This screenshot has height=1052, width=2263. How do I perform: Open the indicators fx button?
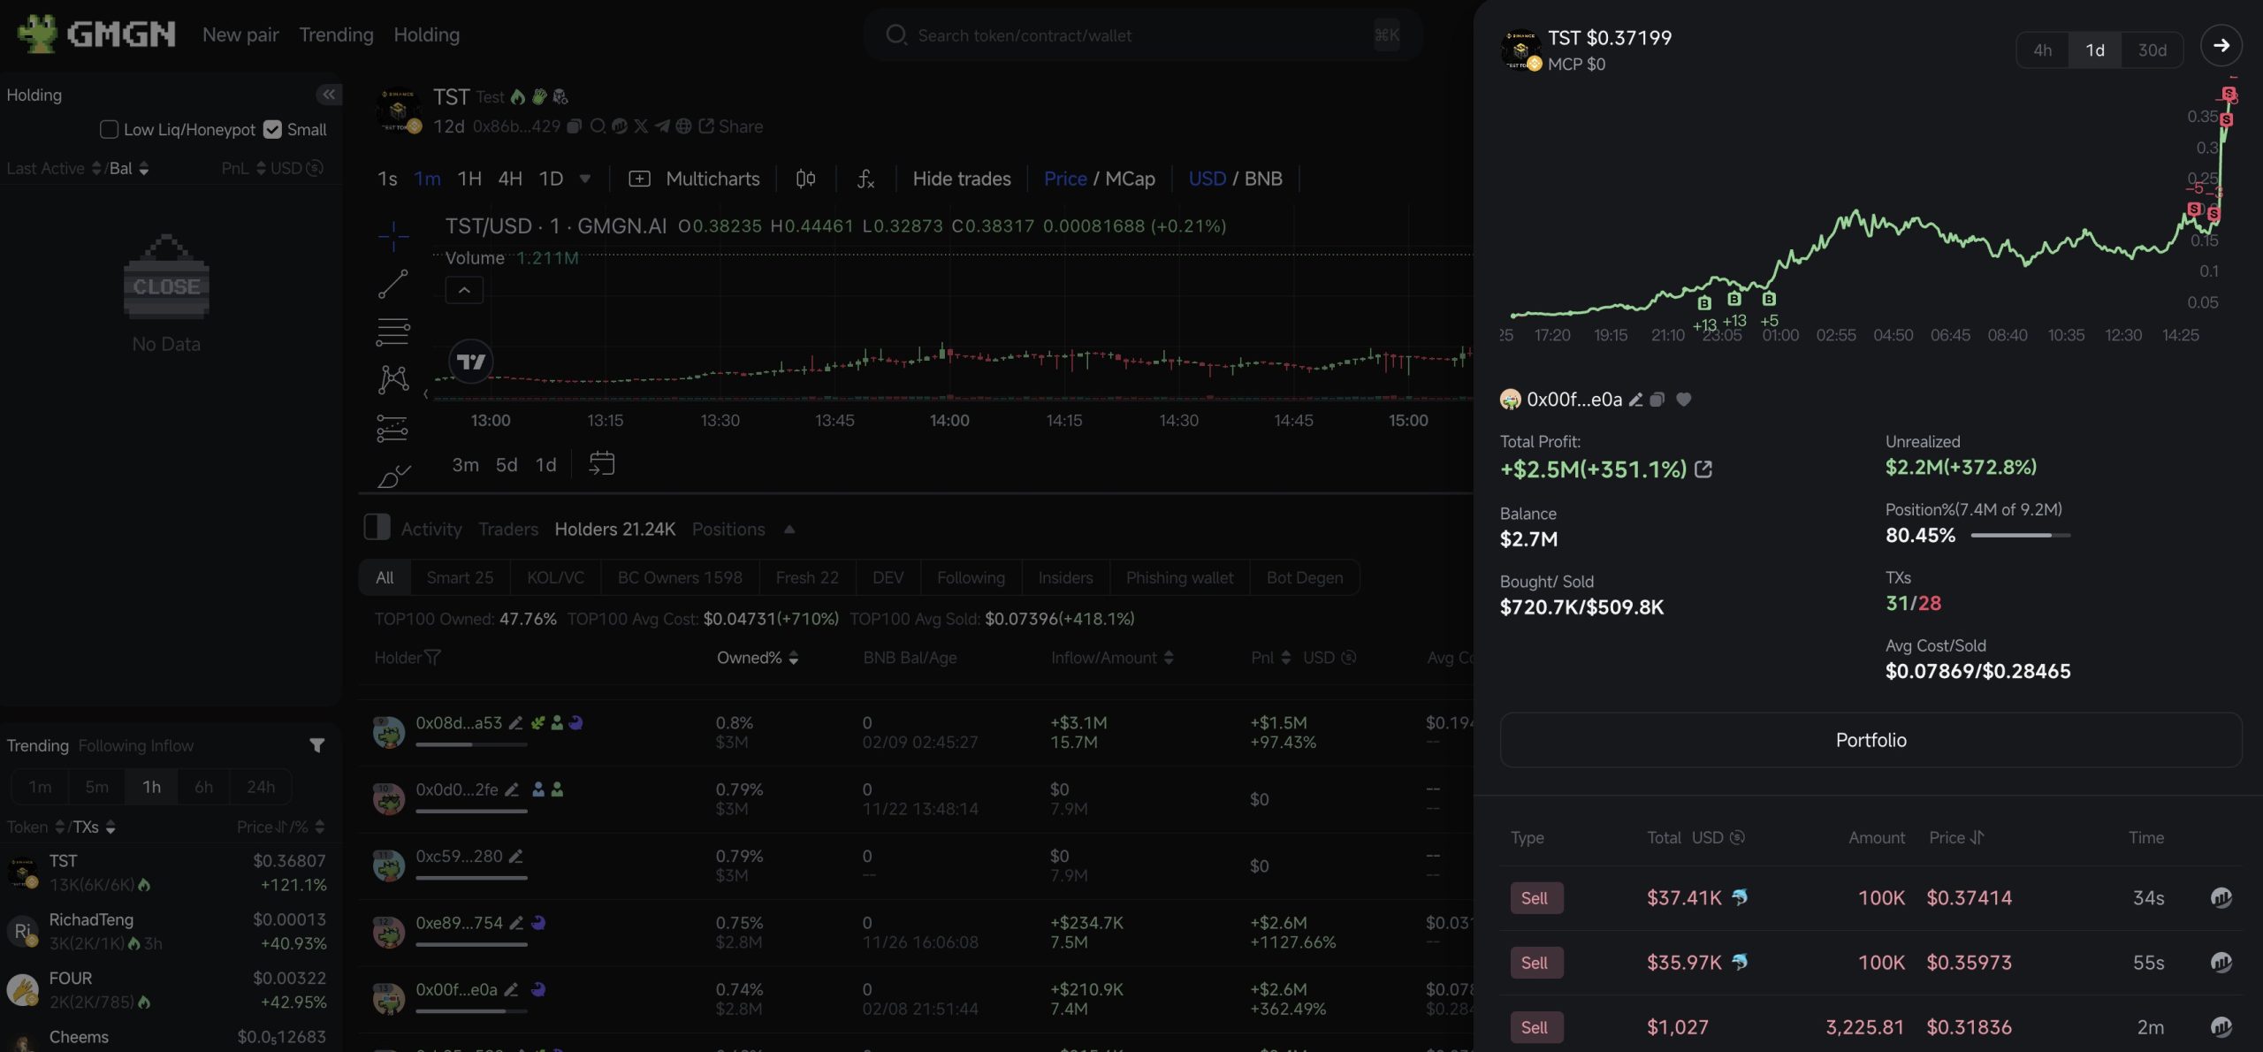pos(865,179)
